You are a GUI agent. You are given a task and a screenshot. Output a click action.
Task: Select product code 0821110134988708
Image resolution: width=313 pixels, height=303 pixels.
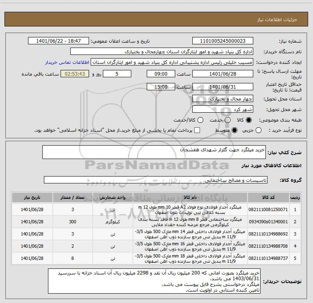point(268,246)
